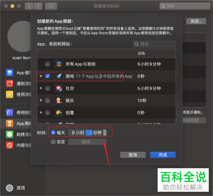The height and width of the screenshot is (196, 213).
Task: Click the Social chat-bubble icon
Action: [59, 88]
